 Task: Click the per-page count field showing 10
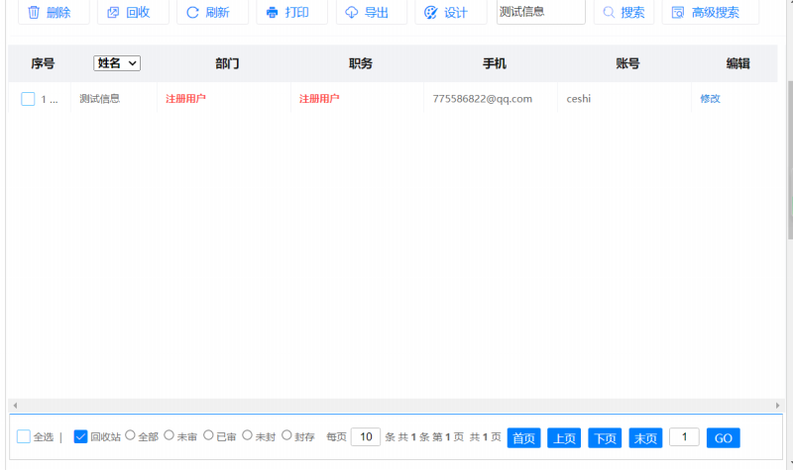click(366, 436)
